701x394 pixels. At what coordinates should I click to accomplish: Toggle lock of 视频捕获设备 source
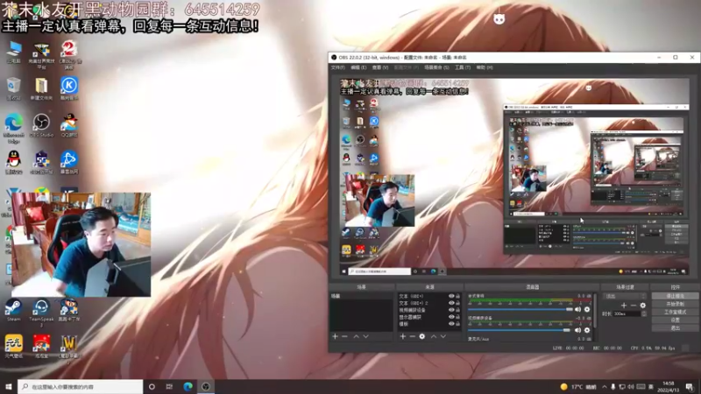457,310
